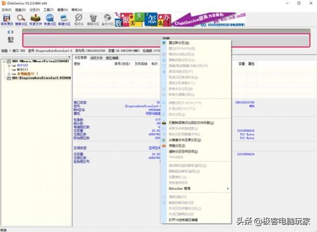Close the left disk tree panel
This screenshot has height=232, width=317.
pyautogui.click(x=69, y=57)
